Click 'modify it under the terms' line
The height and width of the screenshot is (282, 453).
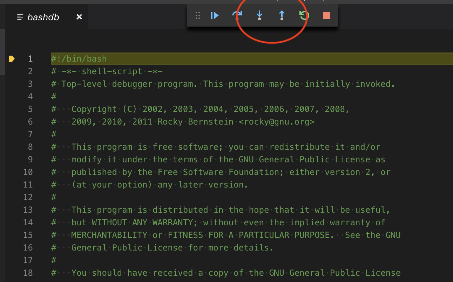218,160
